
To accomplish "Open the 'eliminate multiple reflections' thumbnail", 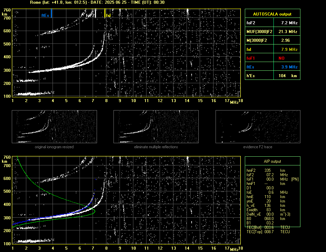I will click(x=156, y=127).
